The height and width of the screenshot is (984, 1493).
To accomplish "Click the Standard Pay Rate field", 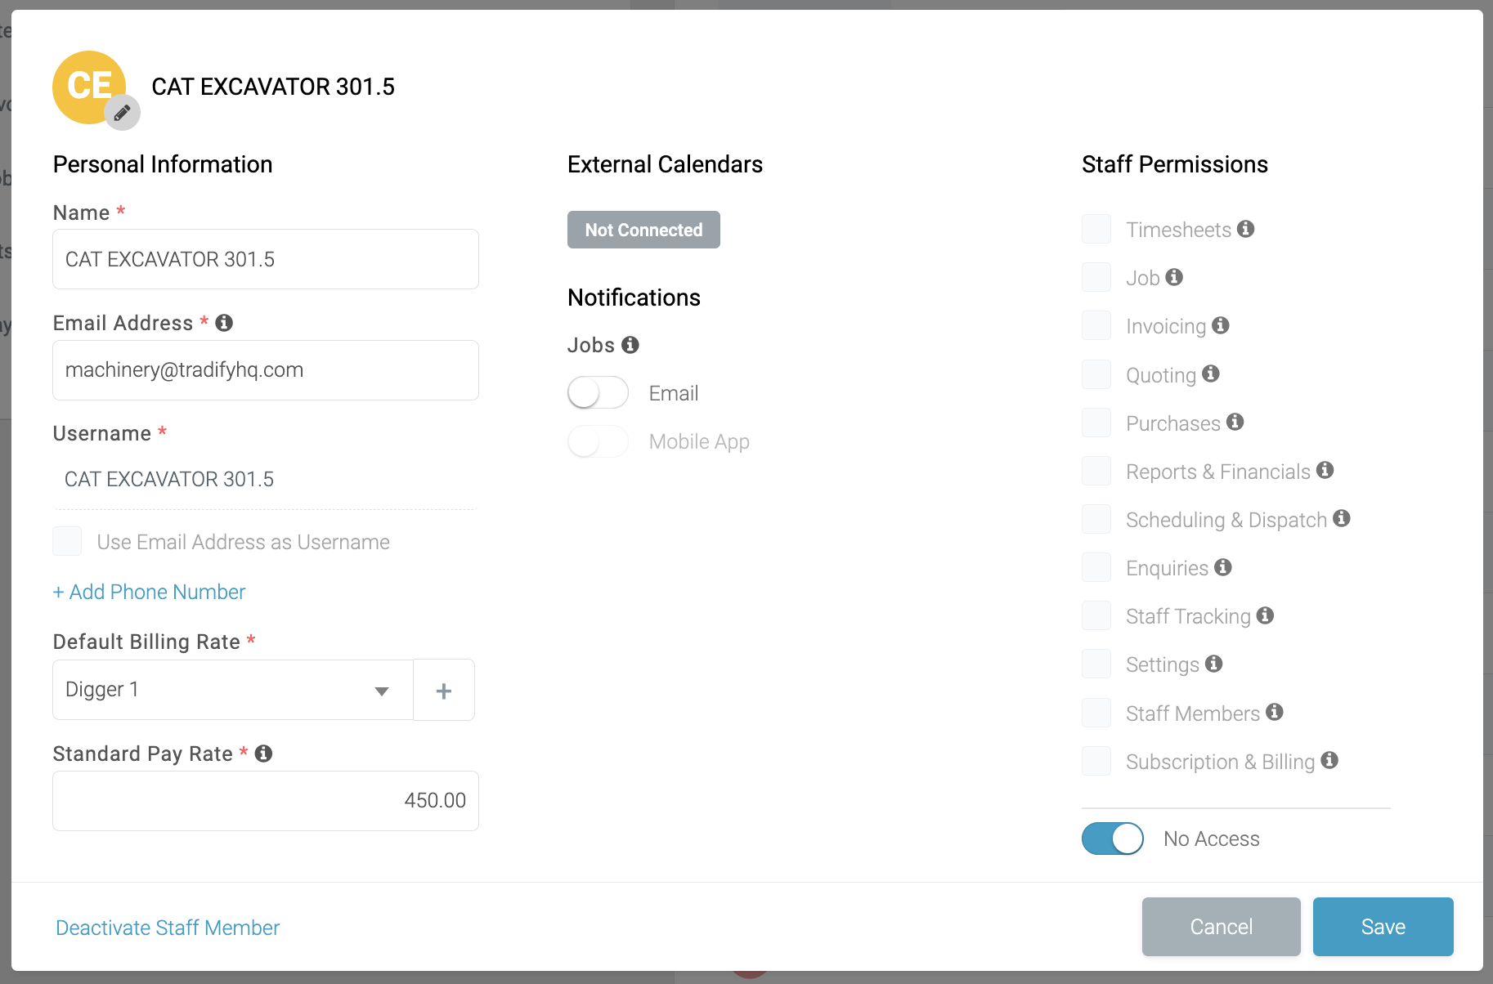I will click(266, 801).
